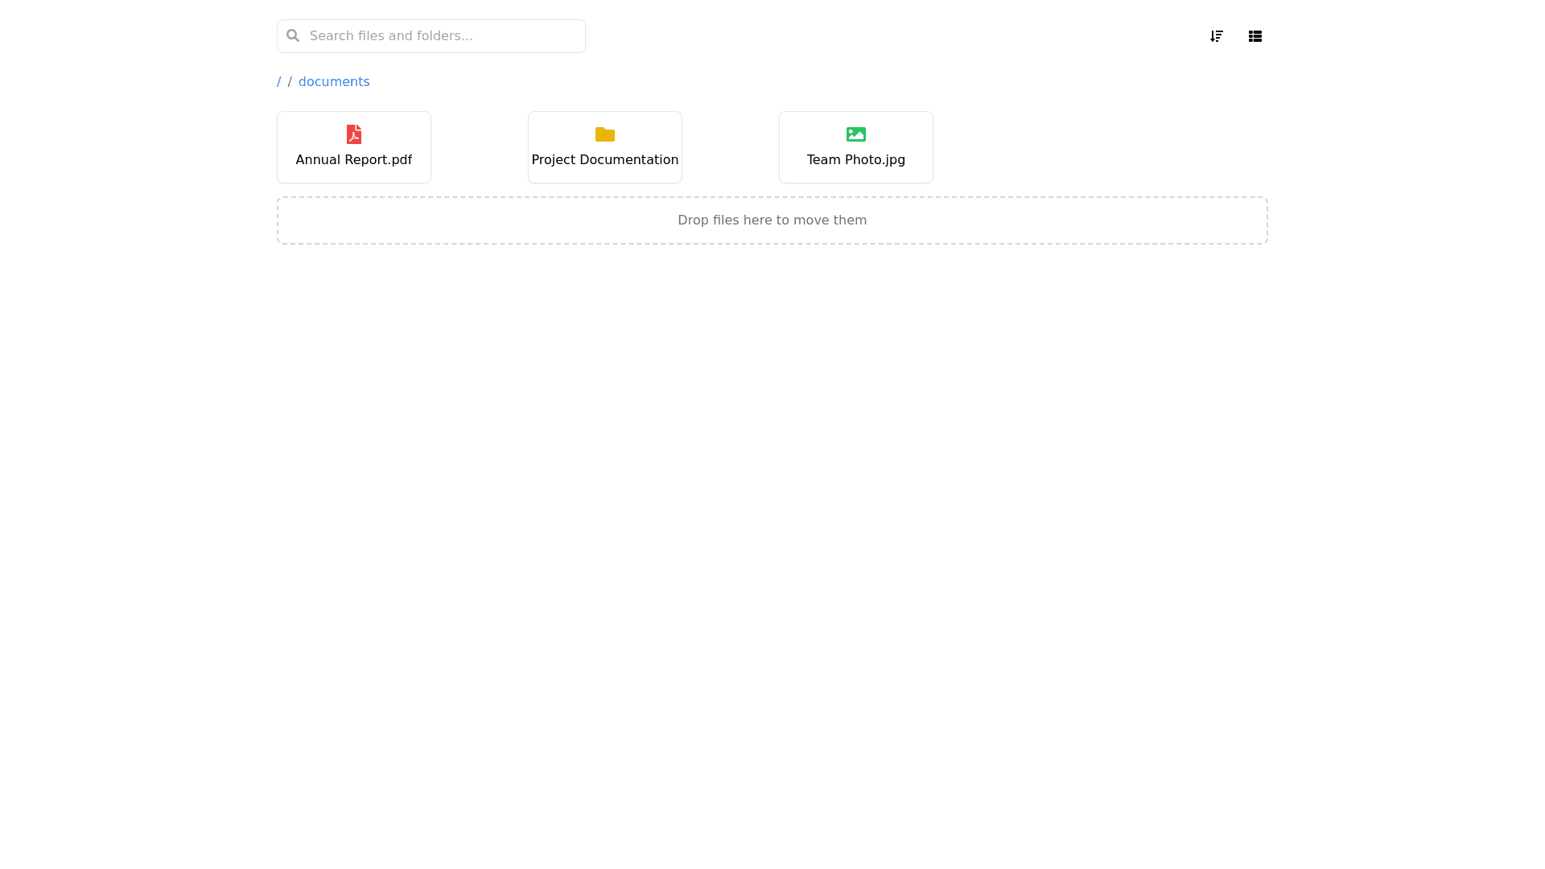Click the dashed drop zone's left side
This screenshot has width=1545, height=869.
coord(322,220)
